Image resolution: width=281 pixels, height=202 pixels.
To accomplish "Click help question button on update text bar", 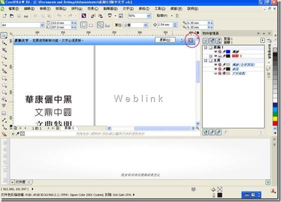I will [181, 40].
